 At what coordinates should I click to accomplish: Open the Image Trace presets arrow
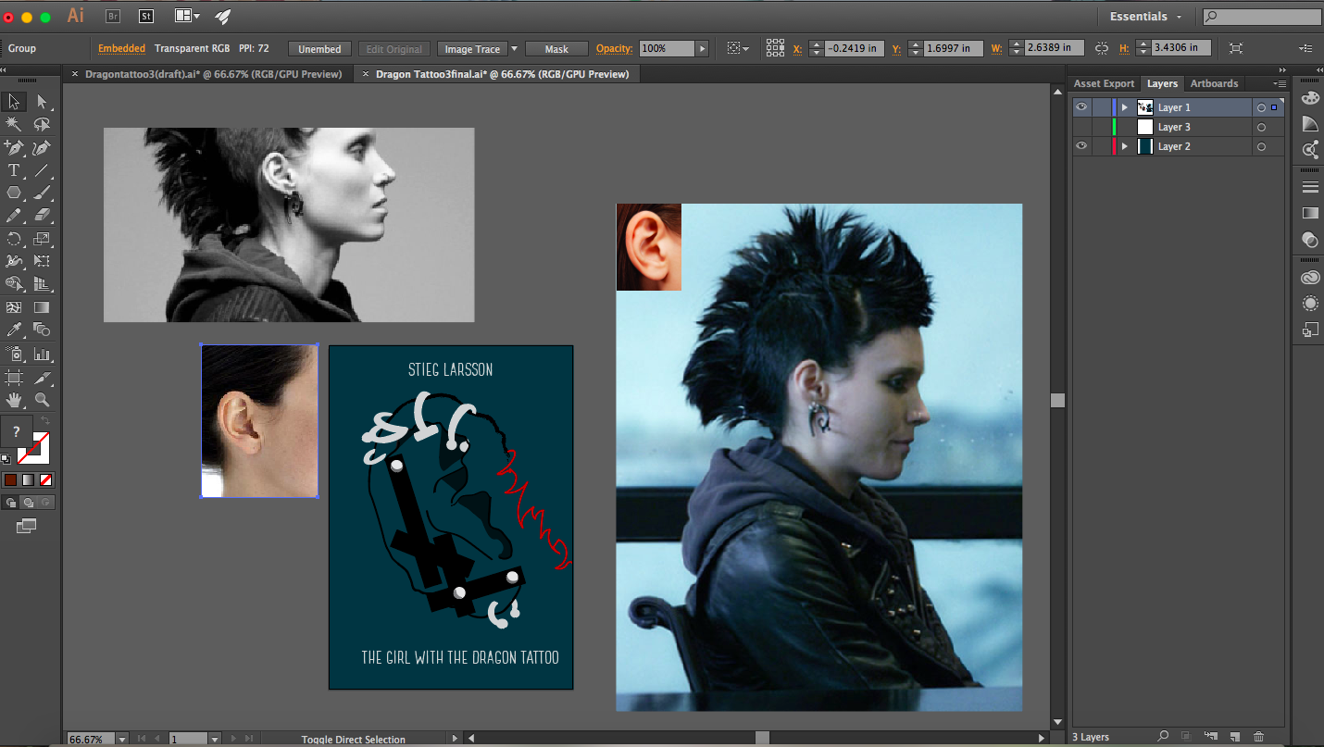(x=514, y=49)
